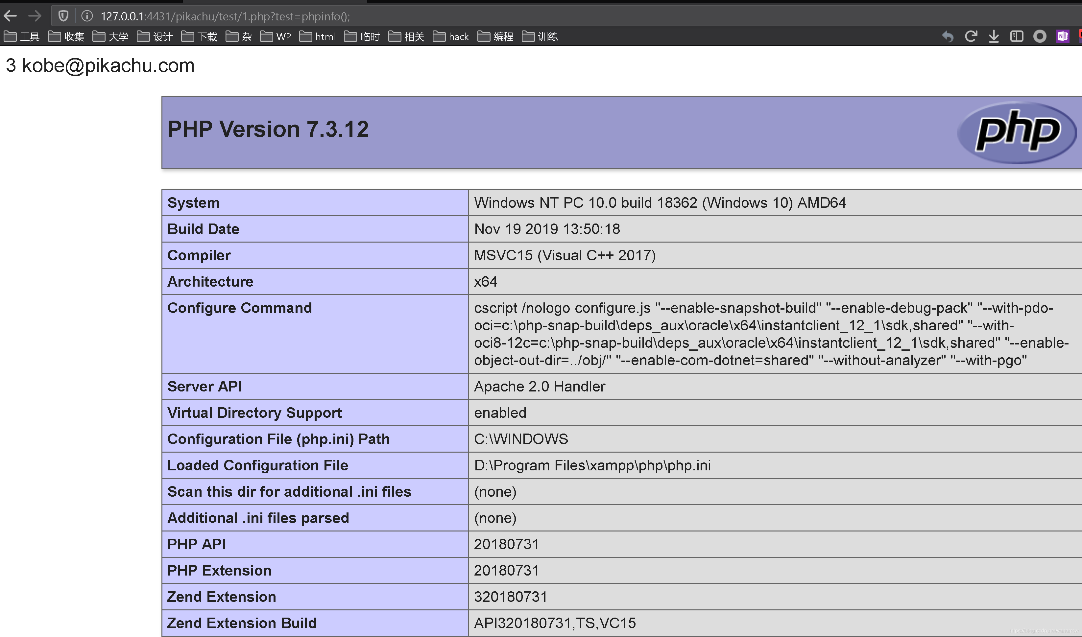Click the forward navigation arrow
The height and width of the screenshot is (637, 1082).
tap(34, 16)
